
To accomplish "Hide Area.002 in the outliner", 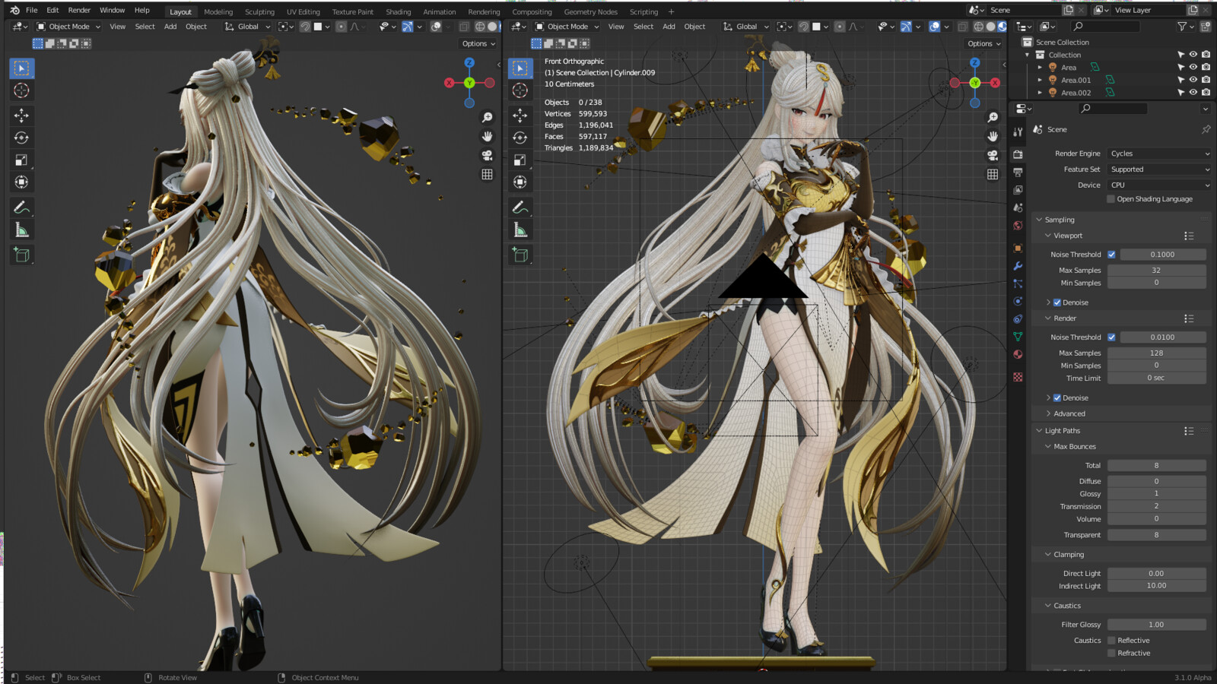I will pyautogui.click(x=1193, y=92).
